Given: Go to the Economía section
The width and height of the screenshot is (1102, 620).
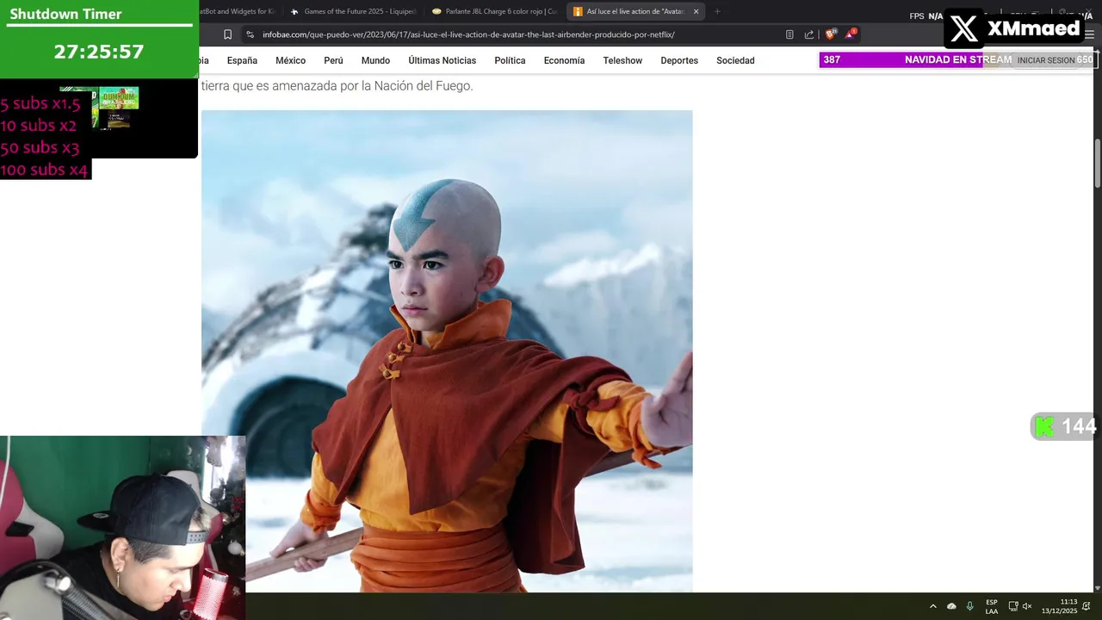Looking at the screenshot, I should pos(564,60).
